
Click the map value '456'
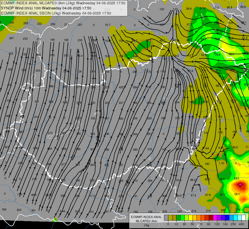(x=35, y=148)
